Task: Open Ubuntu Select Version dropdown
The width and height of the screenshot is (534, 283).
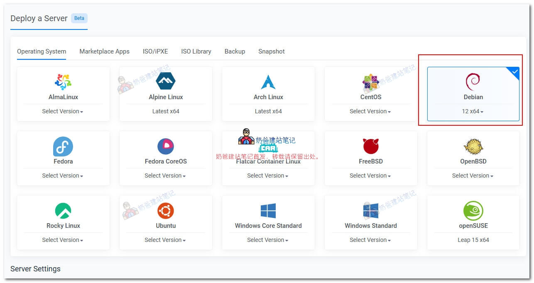Action: (165, 240)
